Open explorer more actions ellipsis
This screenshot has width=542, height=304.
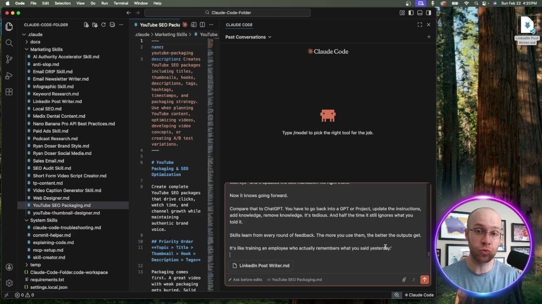121,24
